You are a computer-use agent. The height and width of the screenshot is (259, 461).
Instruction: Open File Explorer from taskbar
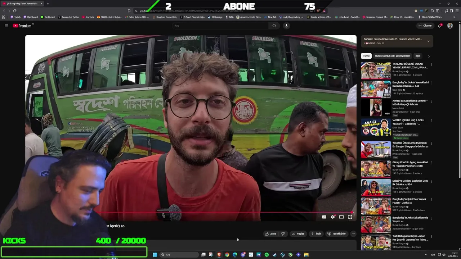point(306,255)
